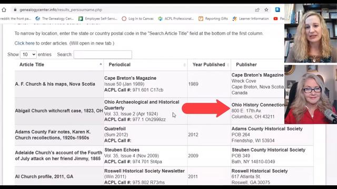
Task: Click 'ACPL Call #: 974.701 St4pa'
Action: pyautogui.click(x=133, y=162)
